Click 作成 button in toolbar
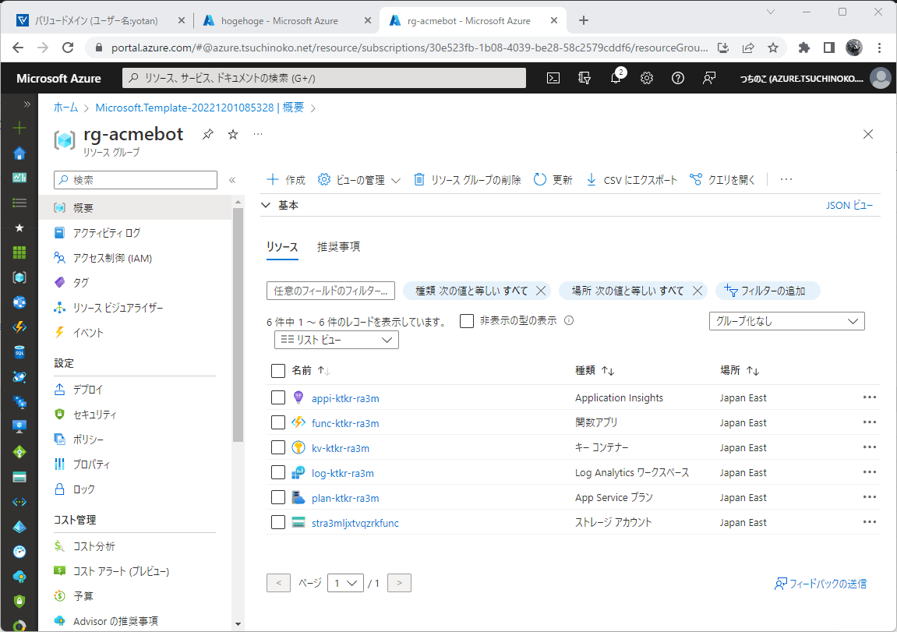Image resolution: width=897 pixels, height=632 pixels. coord(286,180)
